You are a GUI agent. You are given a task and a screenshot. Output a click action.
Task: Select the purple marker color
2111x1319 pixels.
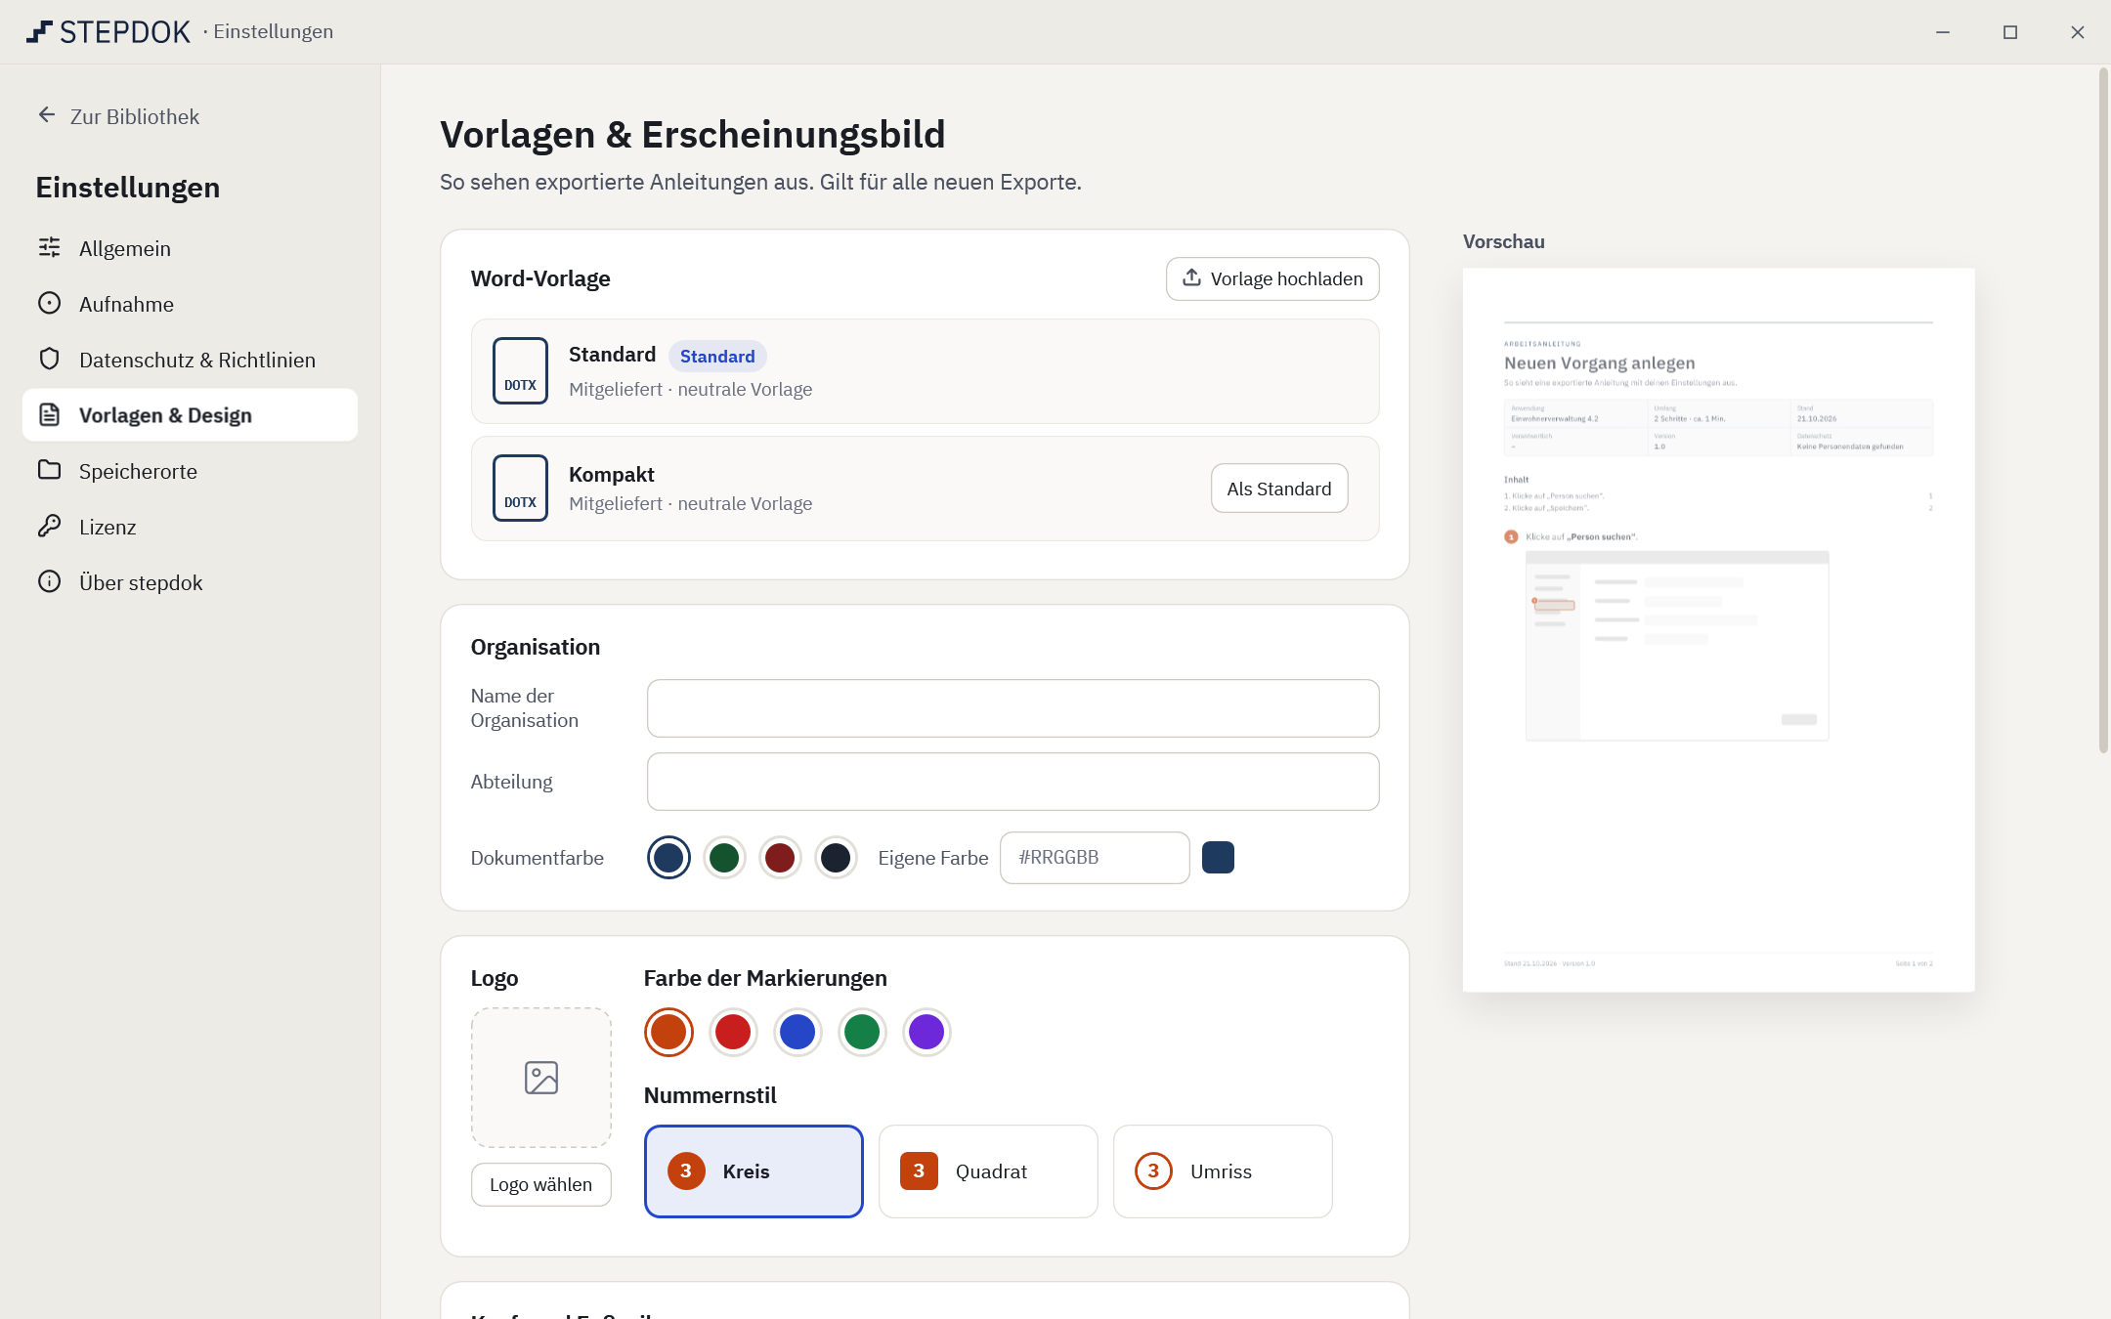click(x=926, y=1032)
